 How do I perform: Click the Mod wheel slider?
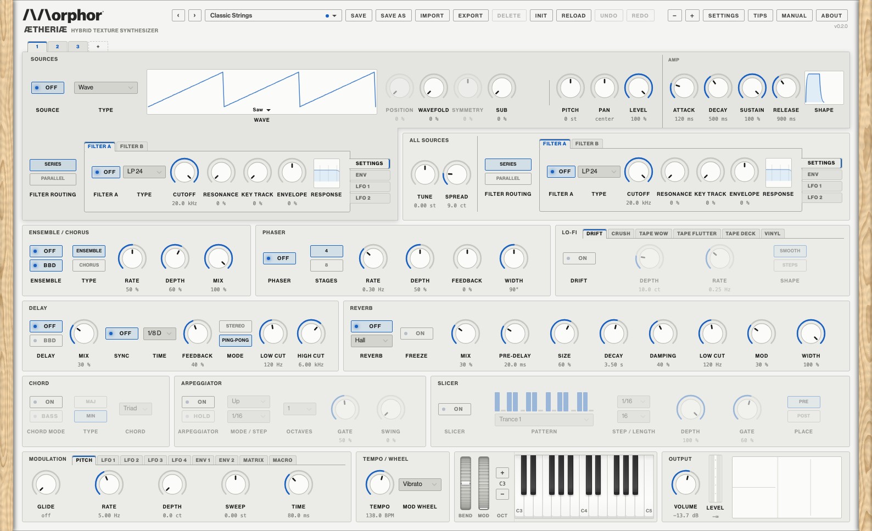(x=484, y=483)
